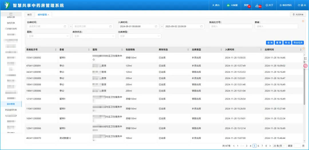Open the 20条/页 page size selector
The height and width of the screenshot is (150, 309).
click(279, 146)
